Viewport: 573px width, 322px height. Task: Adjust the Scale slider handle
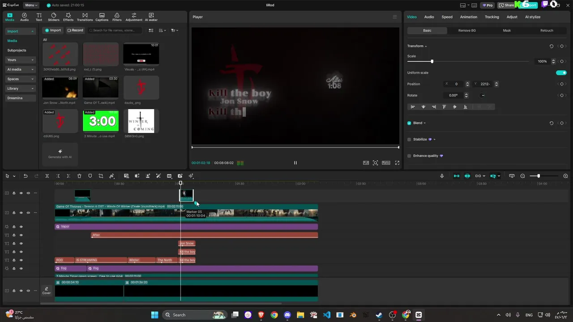pos(432,61)
